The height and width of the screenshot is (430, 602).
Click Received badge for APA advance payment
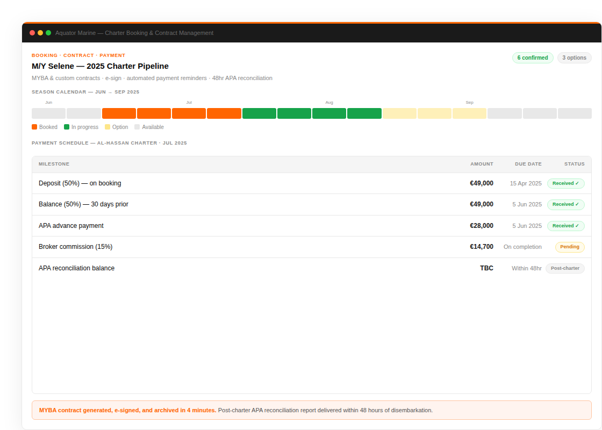(565, 226)
